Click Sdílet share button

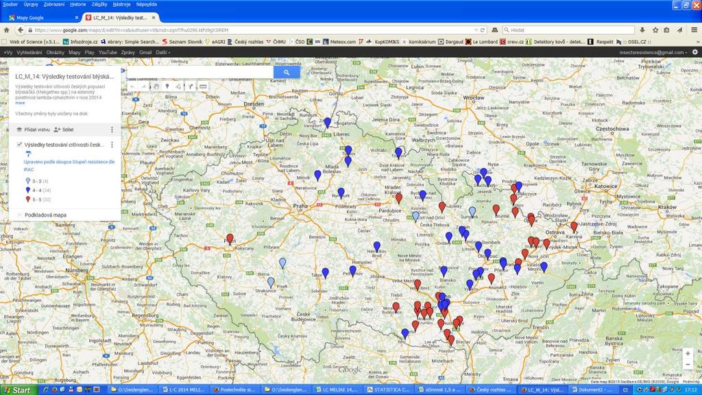coord(64,130)
